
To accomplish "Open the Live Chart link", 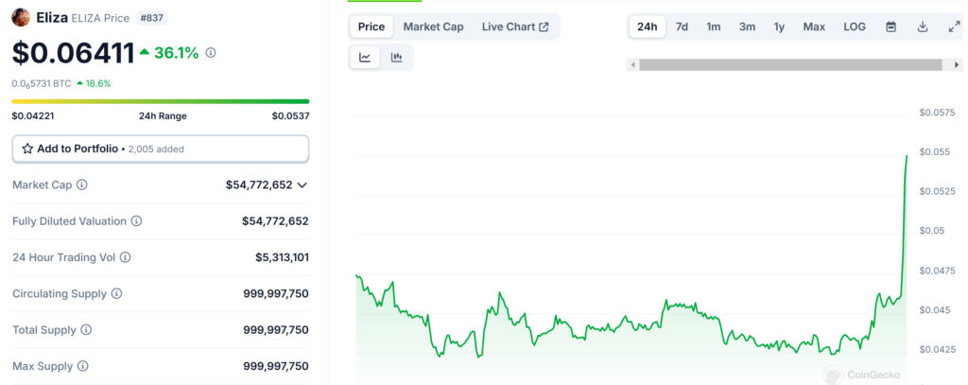I will tap(514, 26).
